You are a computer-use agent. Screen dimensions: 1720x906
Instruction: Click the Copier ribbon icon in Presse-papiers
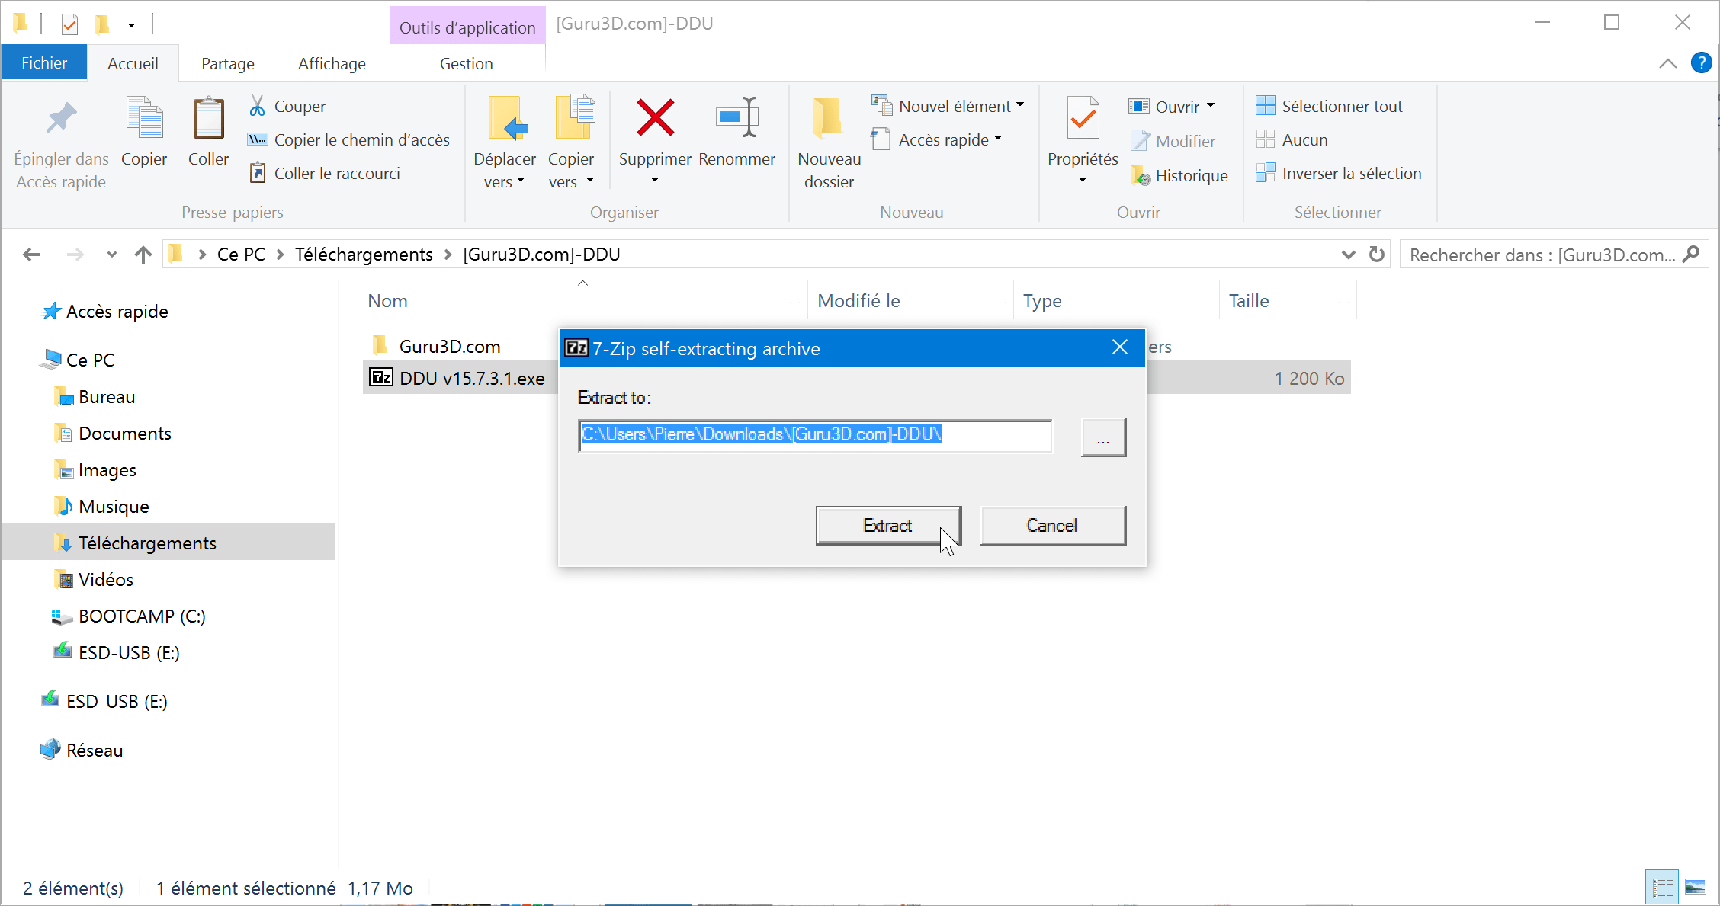point(144,119)
